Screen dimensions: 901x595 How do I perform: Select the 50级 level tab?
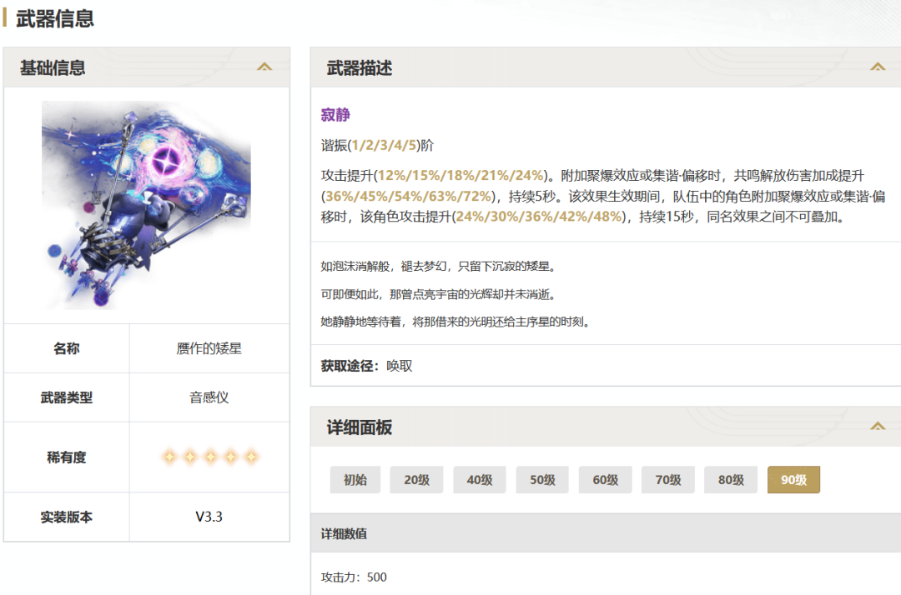click(542, 480)
